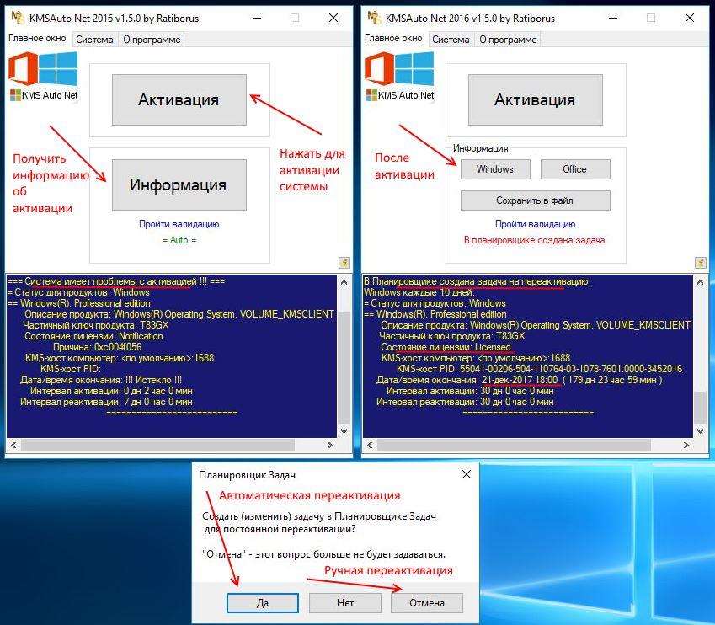The image size is (715, 625).
Task: Click log up arrow in right window
Action: 700,282
